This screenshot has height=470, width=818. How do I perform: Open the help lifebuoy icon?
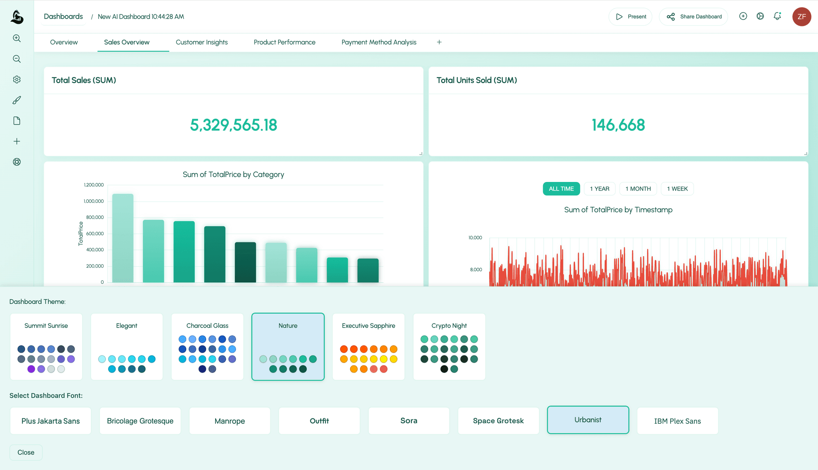click(x=17, y=162)
